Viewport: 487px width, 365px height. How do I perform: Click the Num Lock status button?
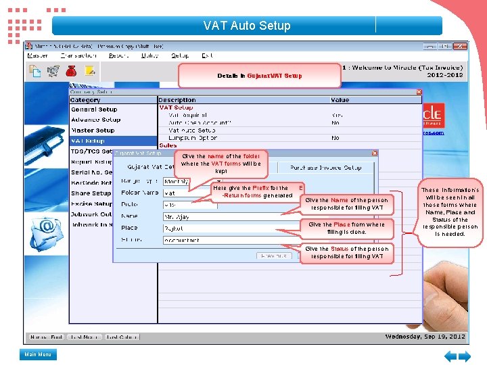pos(47,337)
